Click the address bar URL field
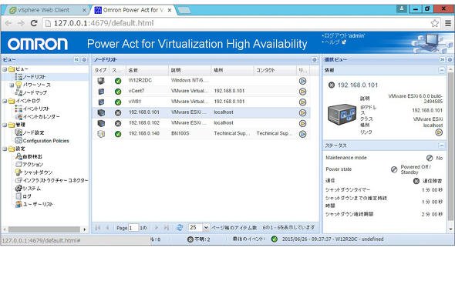Image resolution: width=455 pixels, height=301 pixels. (x=237, y=23)
